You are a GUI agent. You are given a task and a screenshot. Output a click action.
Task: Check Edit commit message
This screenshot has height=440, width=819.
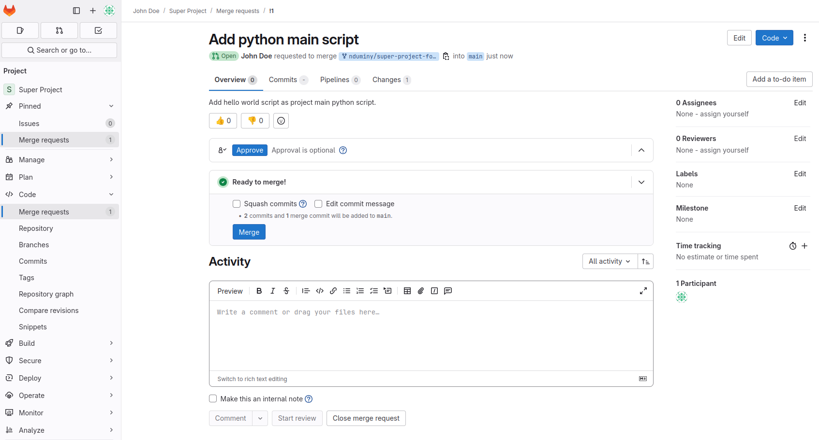pyautogui.click(x=318, y=203)
